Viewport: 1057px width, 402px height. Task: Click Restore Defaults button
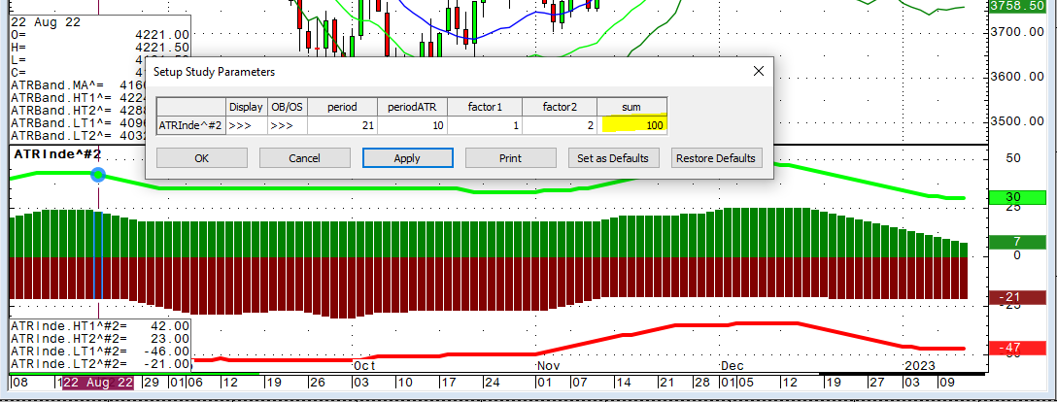[x=717, y=158]
